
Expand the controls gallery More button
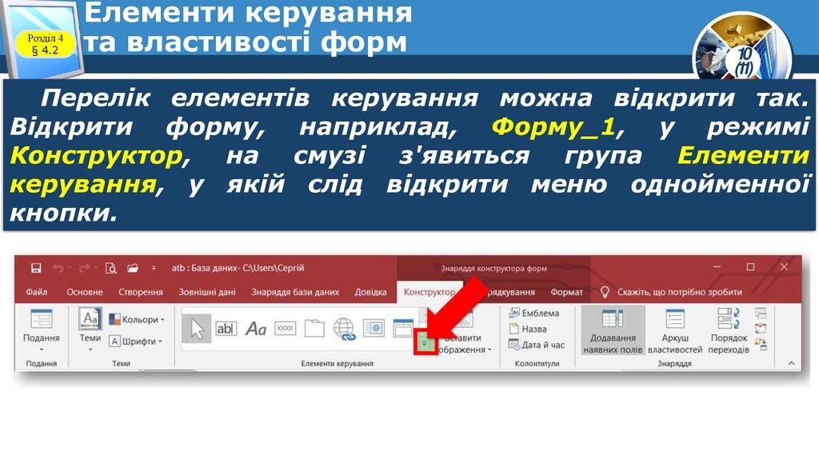coord(425,344)
